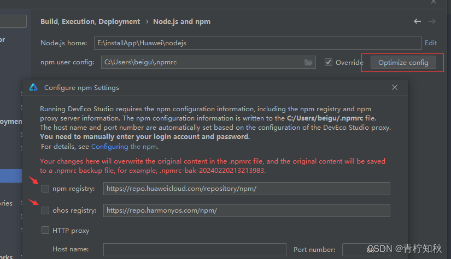Image resolution: width=451 pixels, height=259 pixels.
Task: Click the DevEco Studio logo in dialog title
Action: 33,87
